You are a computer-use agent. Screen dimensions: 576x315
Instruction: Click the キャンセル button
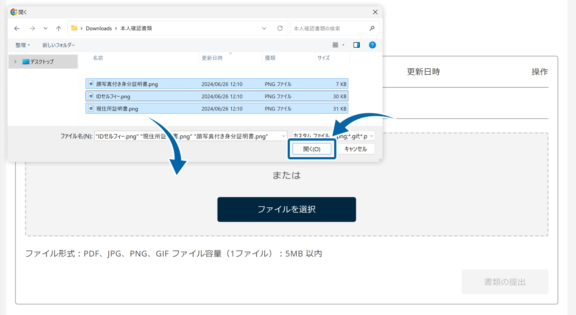(356, 149)
